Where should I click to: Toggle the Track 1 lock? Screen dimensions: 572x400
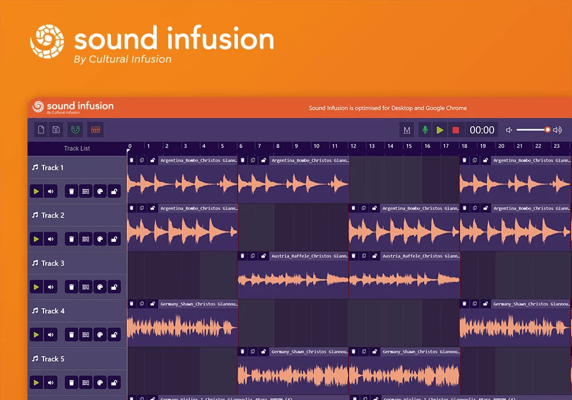tap(114, 191)
